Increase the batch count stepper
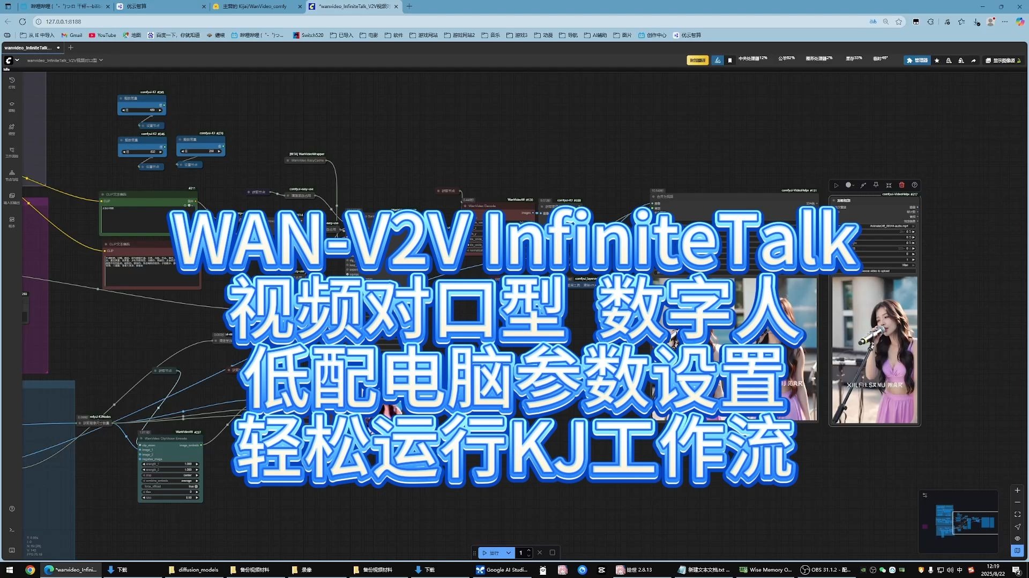Viewport: 1029px width, 578px height. [x=529, y=550]
